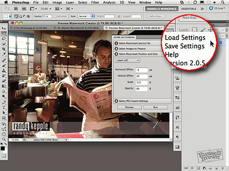Image resolution: width=229 pixels, height=171 pixels.
Task: Select the Pen tool
Action: (x=4, y=103)
